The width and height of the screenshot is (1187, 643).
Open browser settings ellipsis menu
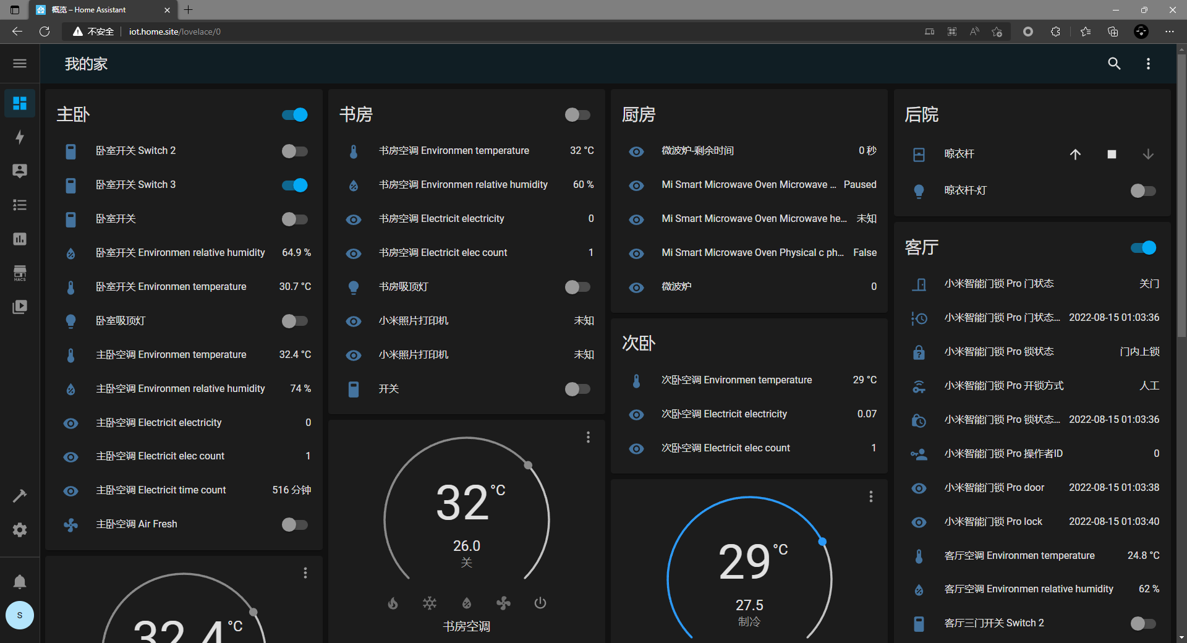(x=1170, y=32)
